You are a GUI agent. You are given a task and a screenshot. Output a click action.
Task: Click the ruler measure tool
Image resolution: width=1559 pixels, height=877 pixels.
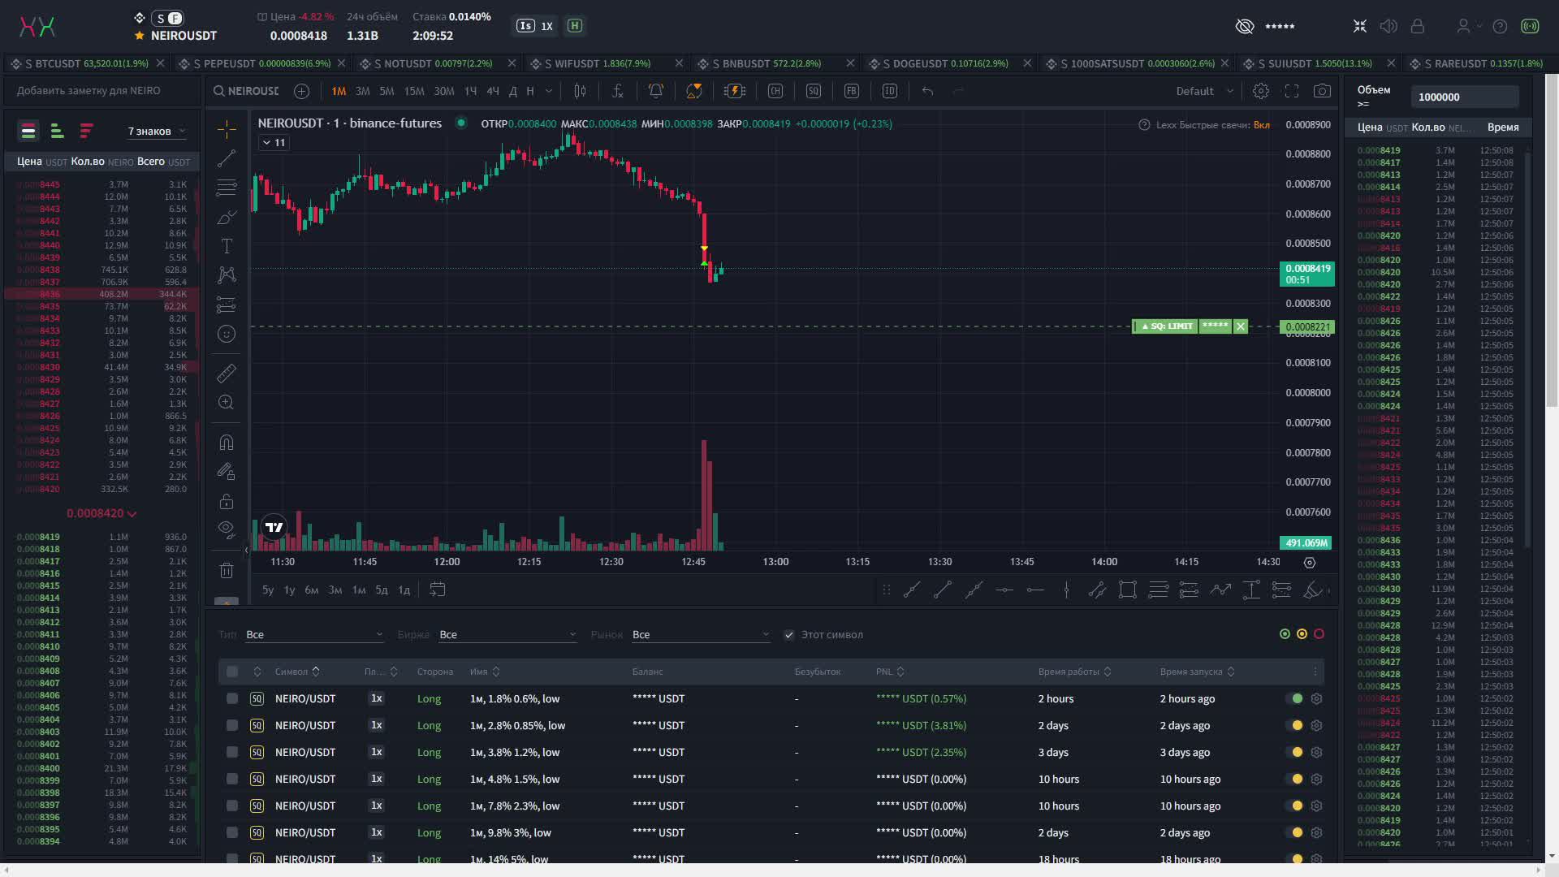coord(227,373)
